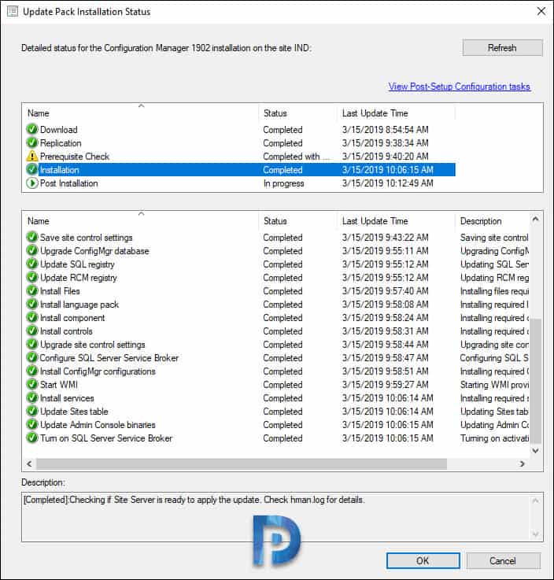Select the Replication row name
Viewport: 554px width, 580px height.
coord(61,142)
